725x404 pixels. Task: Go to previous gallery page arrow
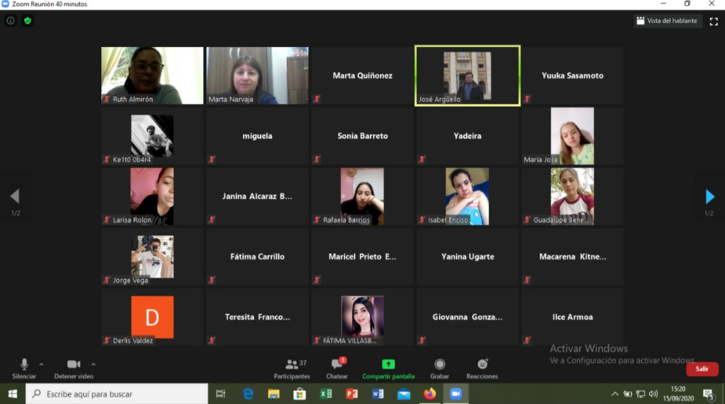(x=15, y=197)
